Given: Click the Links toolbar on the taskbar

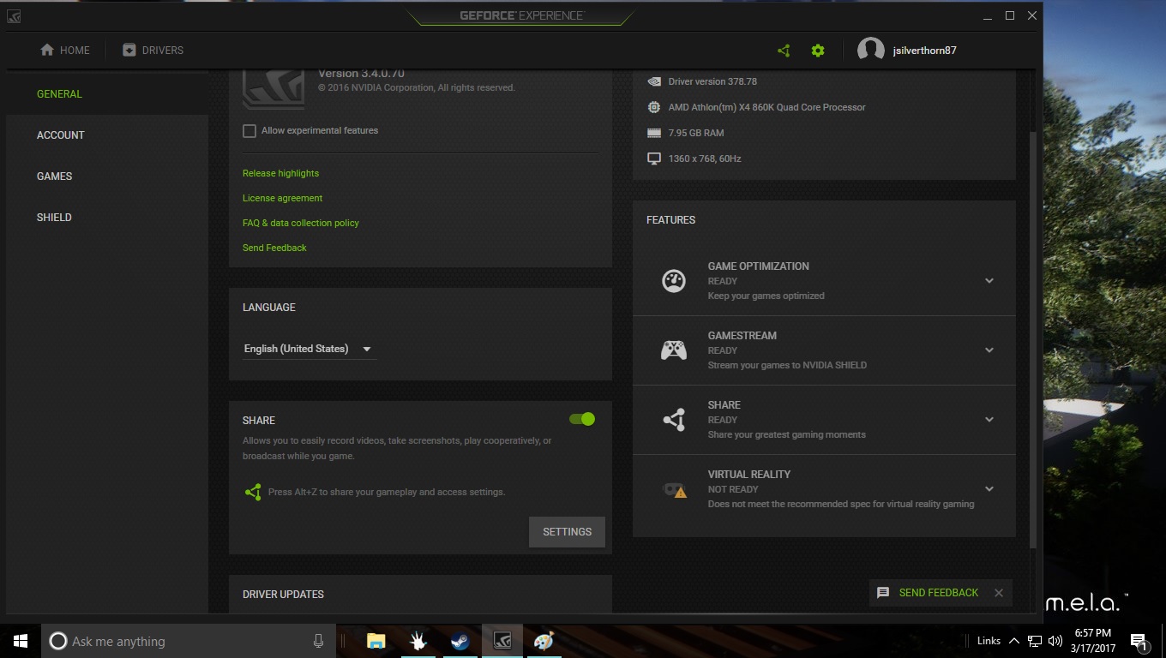Looking at the screenshot, I should click(x=989, y=641).
